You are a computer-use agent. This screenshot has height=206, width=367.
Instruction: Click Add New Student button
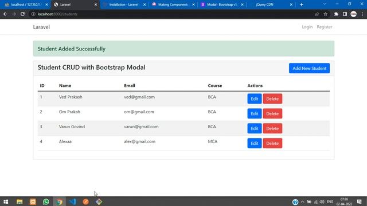point(309,68)
